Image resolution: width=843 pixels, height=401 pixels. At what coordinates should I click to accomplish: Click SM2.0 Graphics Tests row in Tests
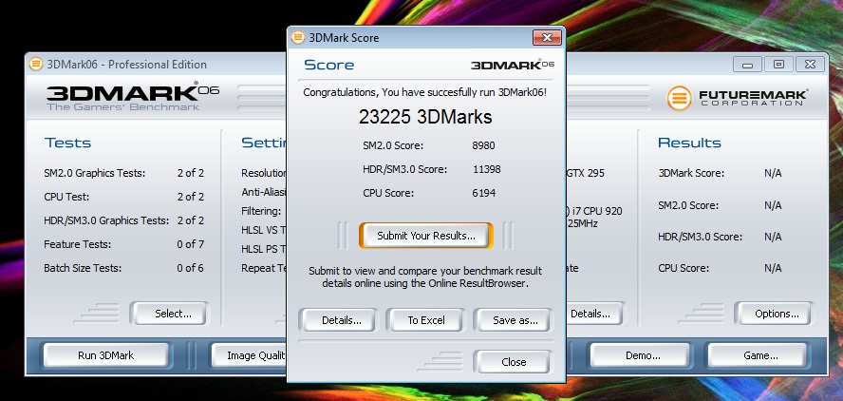pyautogui.click(x=123, y=173)
